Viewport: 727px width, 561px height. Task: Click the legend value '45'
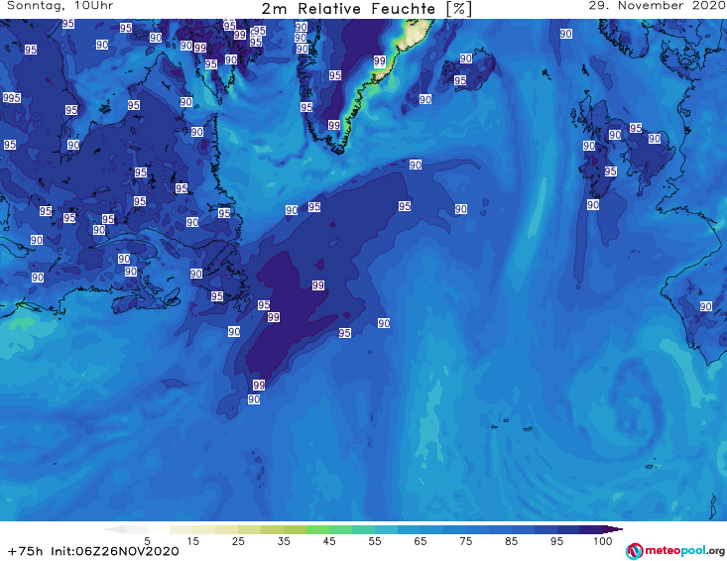point(329,541)
